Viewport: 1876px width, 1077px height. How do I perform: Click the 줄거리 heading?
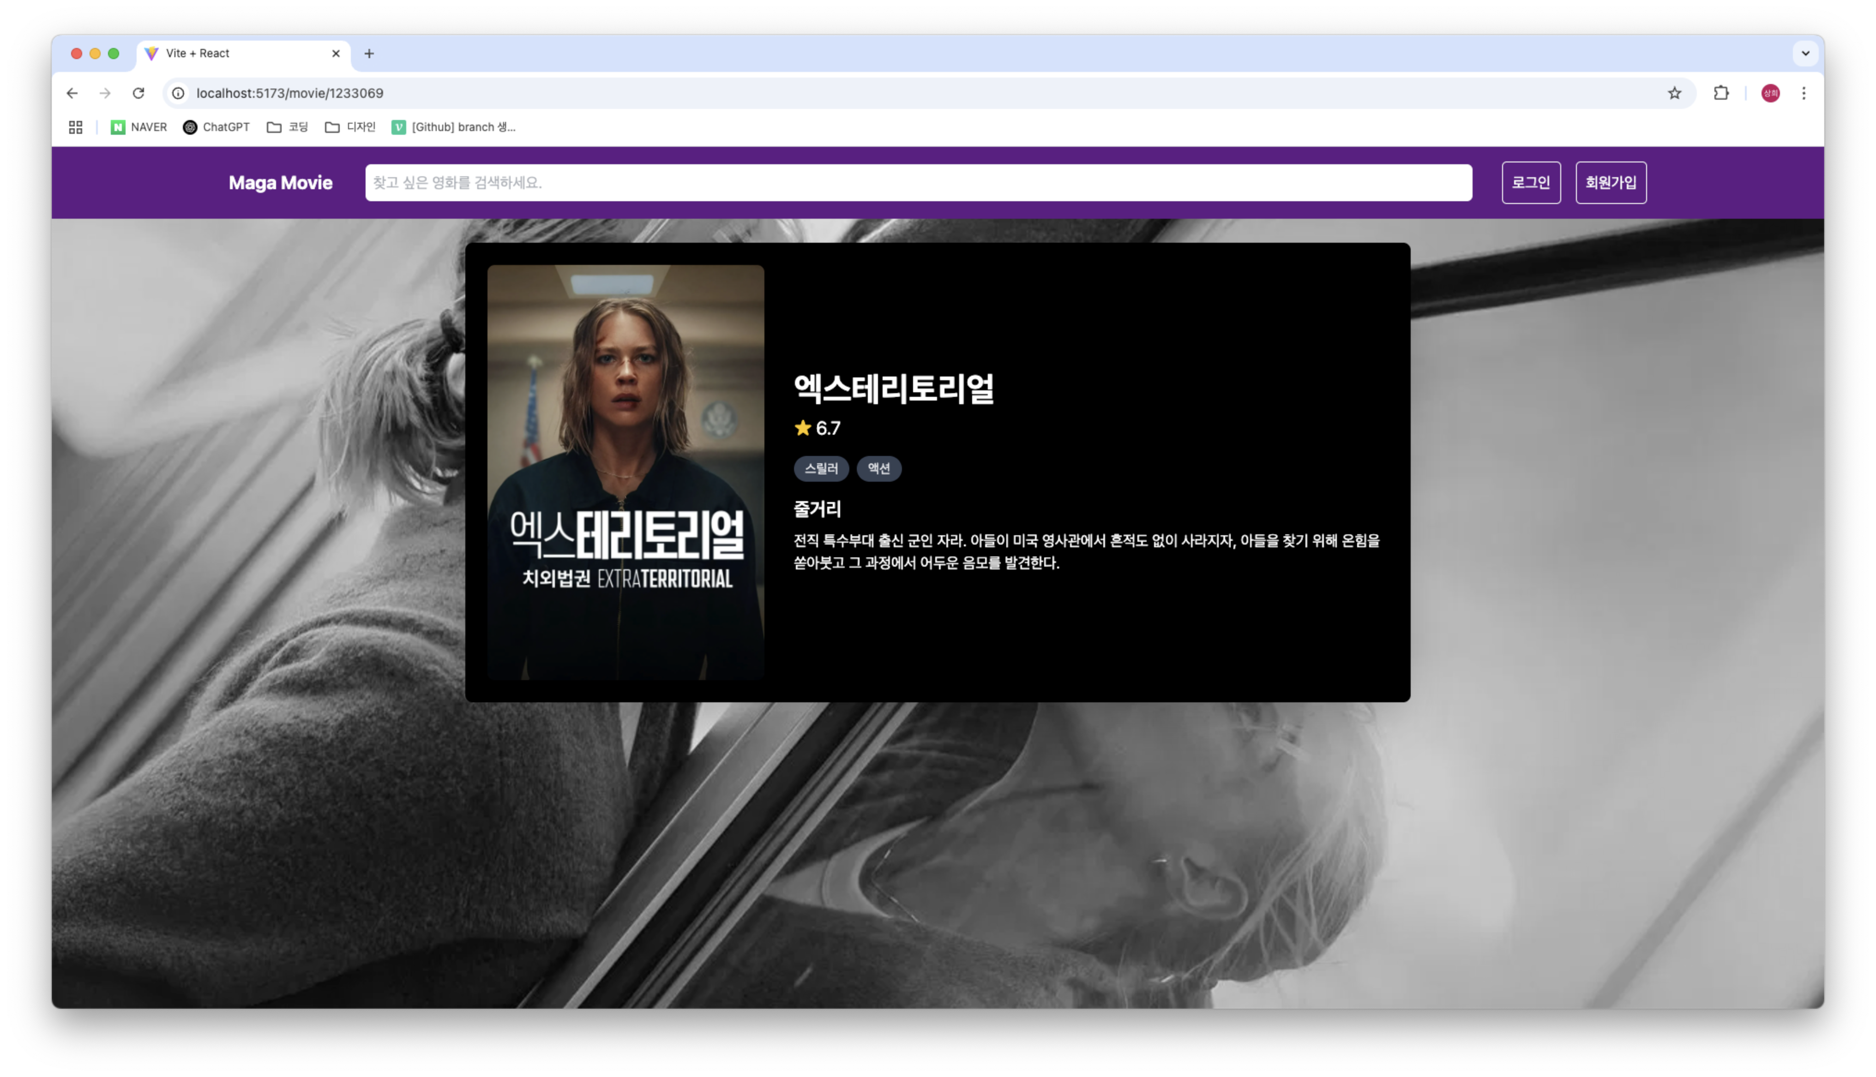tap(817, 509)
